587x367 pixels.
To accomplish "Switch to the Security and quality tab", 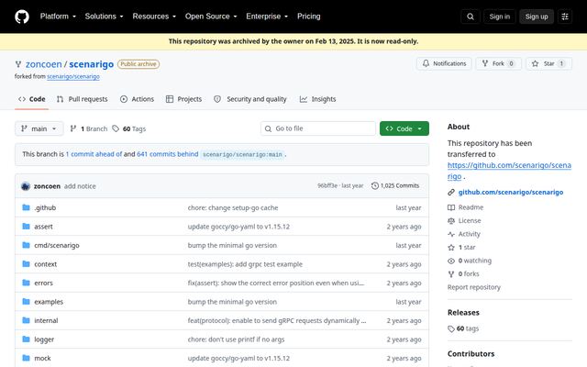I will pyautogui.click(x=250, y=99).
